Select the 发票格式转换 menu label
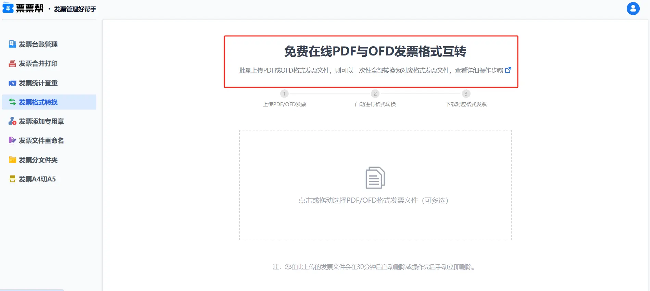Viewport: 650px width, 291px height. (x=38, y=102)
